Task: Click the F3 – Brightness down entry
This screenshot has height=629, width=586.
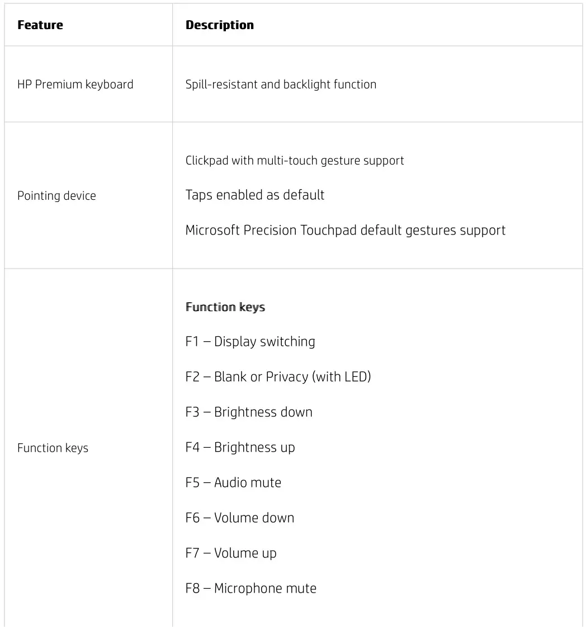Action: pos(249,412)
